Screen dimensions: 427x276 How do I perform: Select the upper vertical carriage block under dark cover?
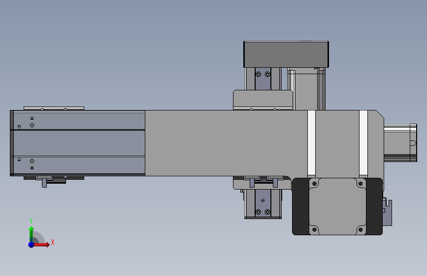[263, 79]
